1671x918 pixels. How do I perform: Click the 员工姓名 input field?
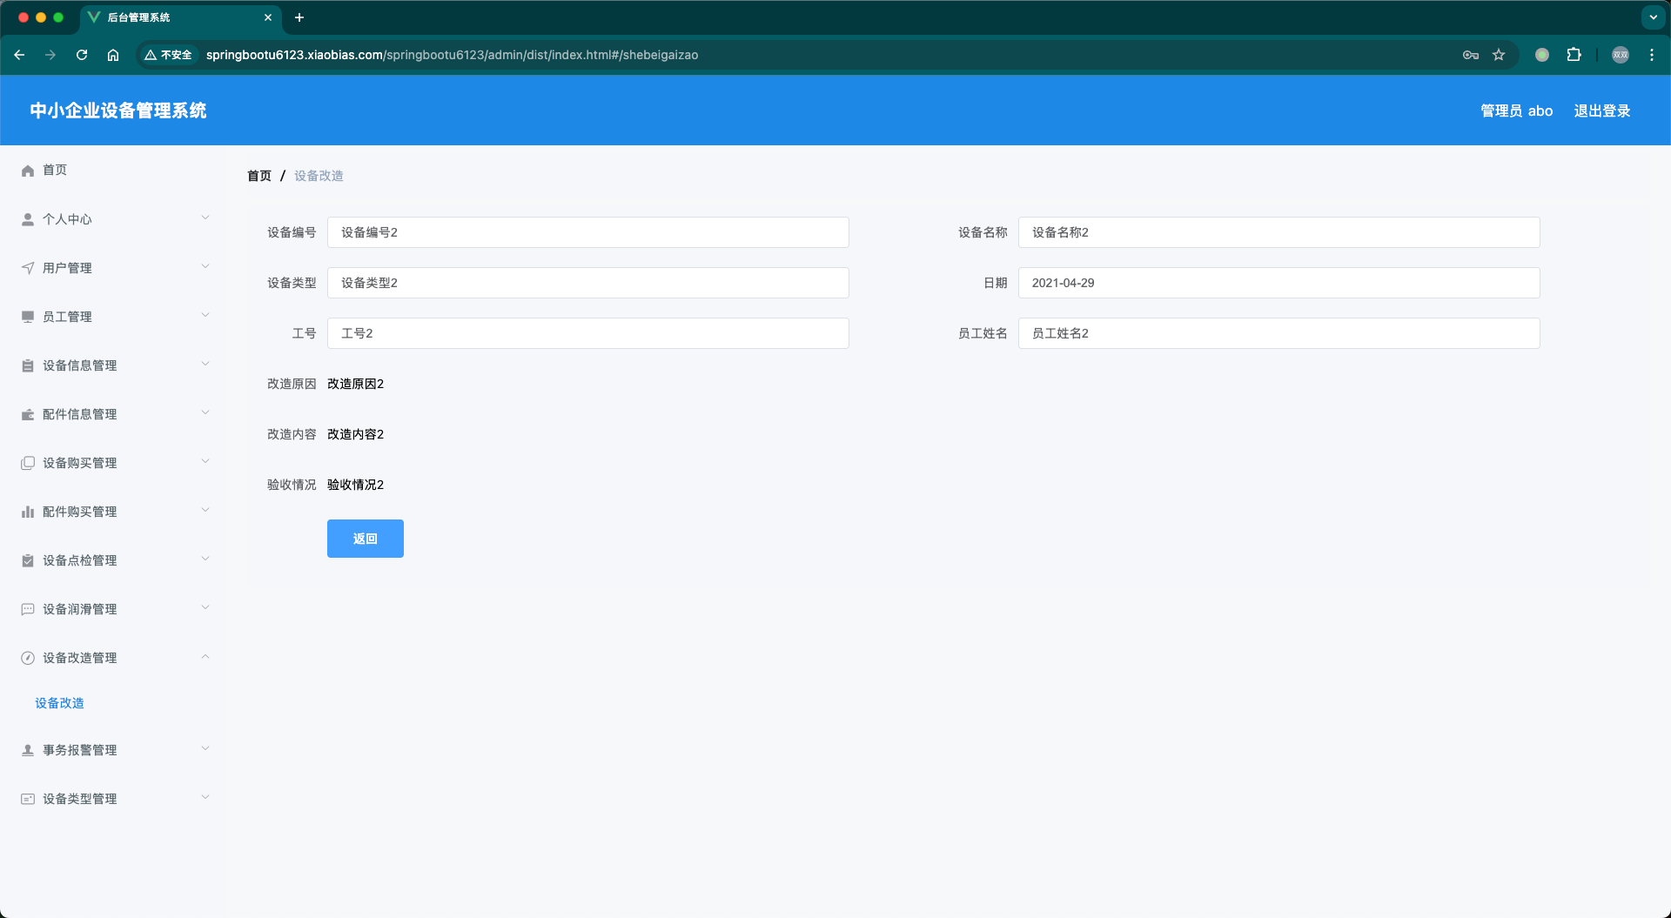point(1279,333)
